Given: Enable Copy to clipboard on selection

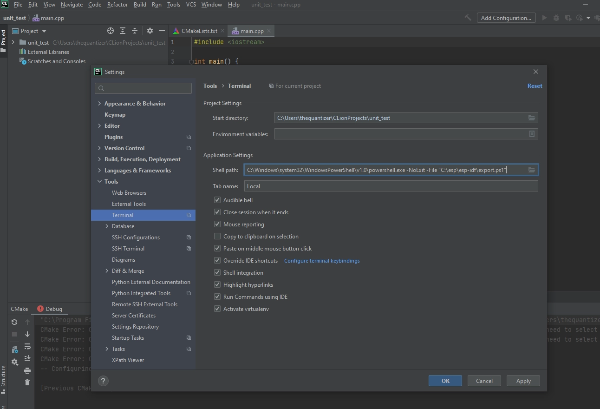Looking at the screenshot, I should click(x=217, y=236).
